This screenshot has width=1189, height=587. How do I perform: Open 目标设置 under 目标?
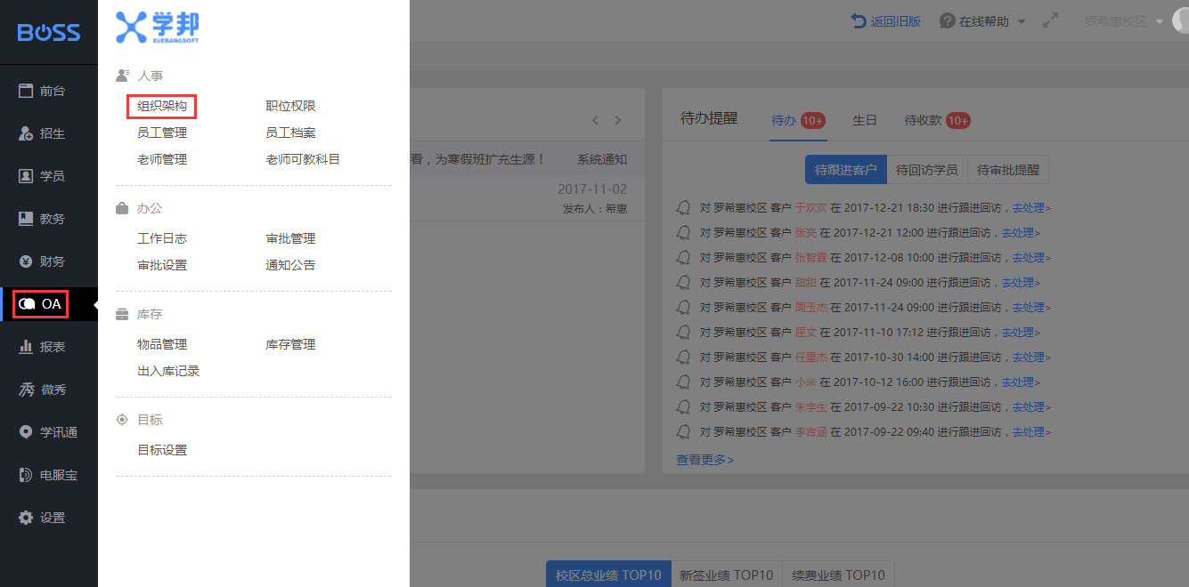[162, 451]
